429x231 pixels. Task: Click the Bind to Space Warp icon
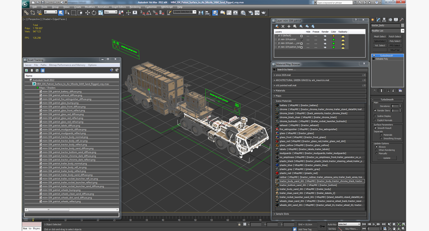[39, 13]
